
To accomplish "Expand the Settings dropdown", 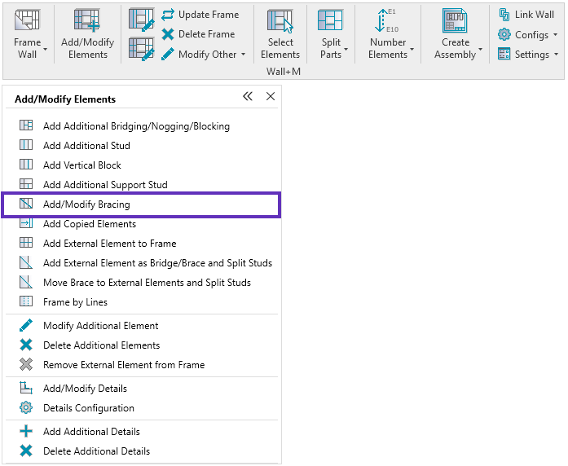I will tap(557, 55).
